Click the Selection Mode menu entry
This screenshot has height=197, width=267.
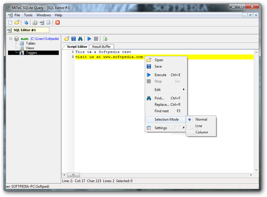pyautogui.click(x=166, y=119)
